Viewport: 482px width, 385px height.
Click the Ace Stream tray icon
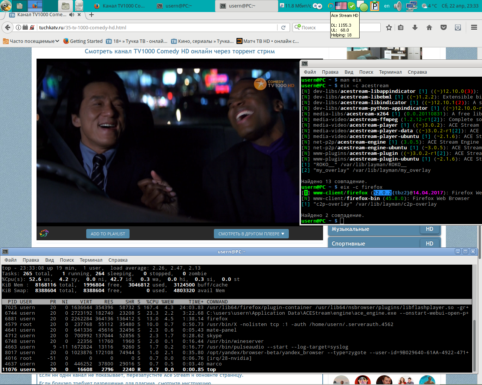point(330,6)
